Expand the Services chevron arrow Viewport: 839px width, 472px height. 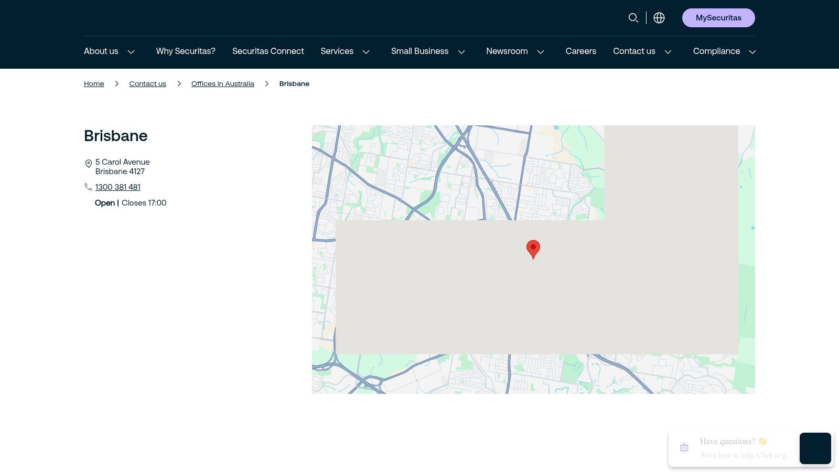point(366,52)
